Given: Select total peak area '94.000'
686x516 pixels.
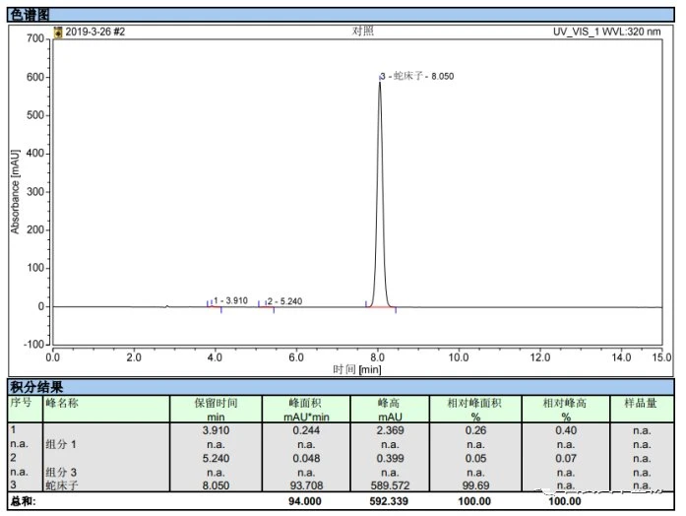Looking at the screenshot, I should 305,501.
